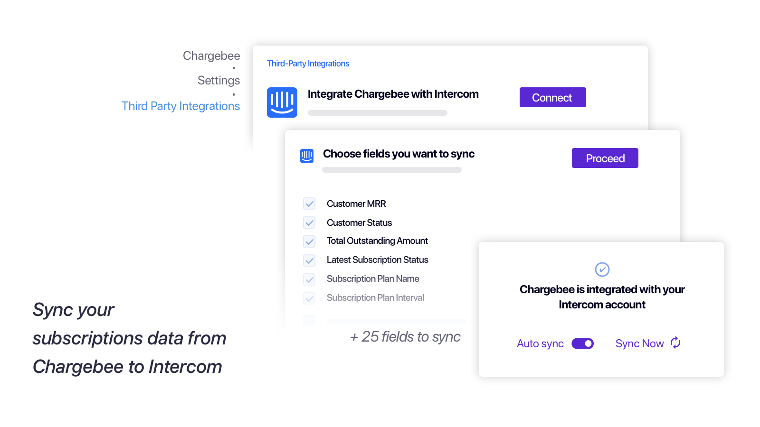This screenshot has height=427, width=760.
Task: Click the small Intercom icon beside Choose fields
Action: click(x=307, y=156)
